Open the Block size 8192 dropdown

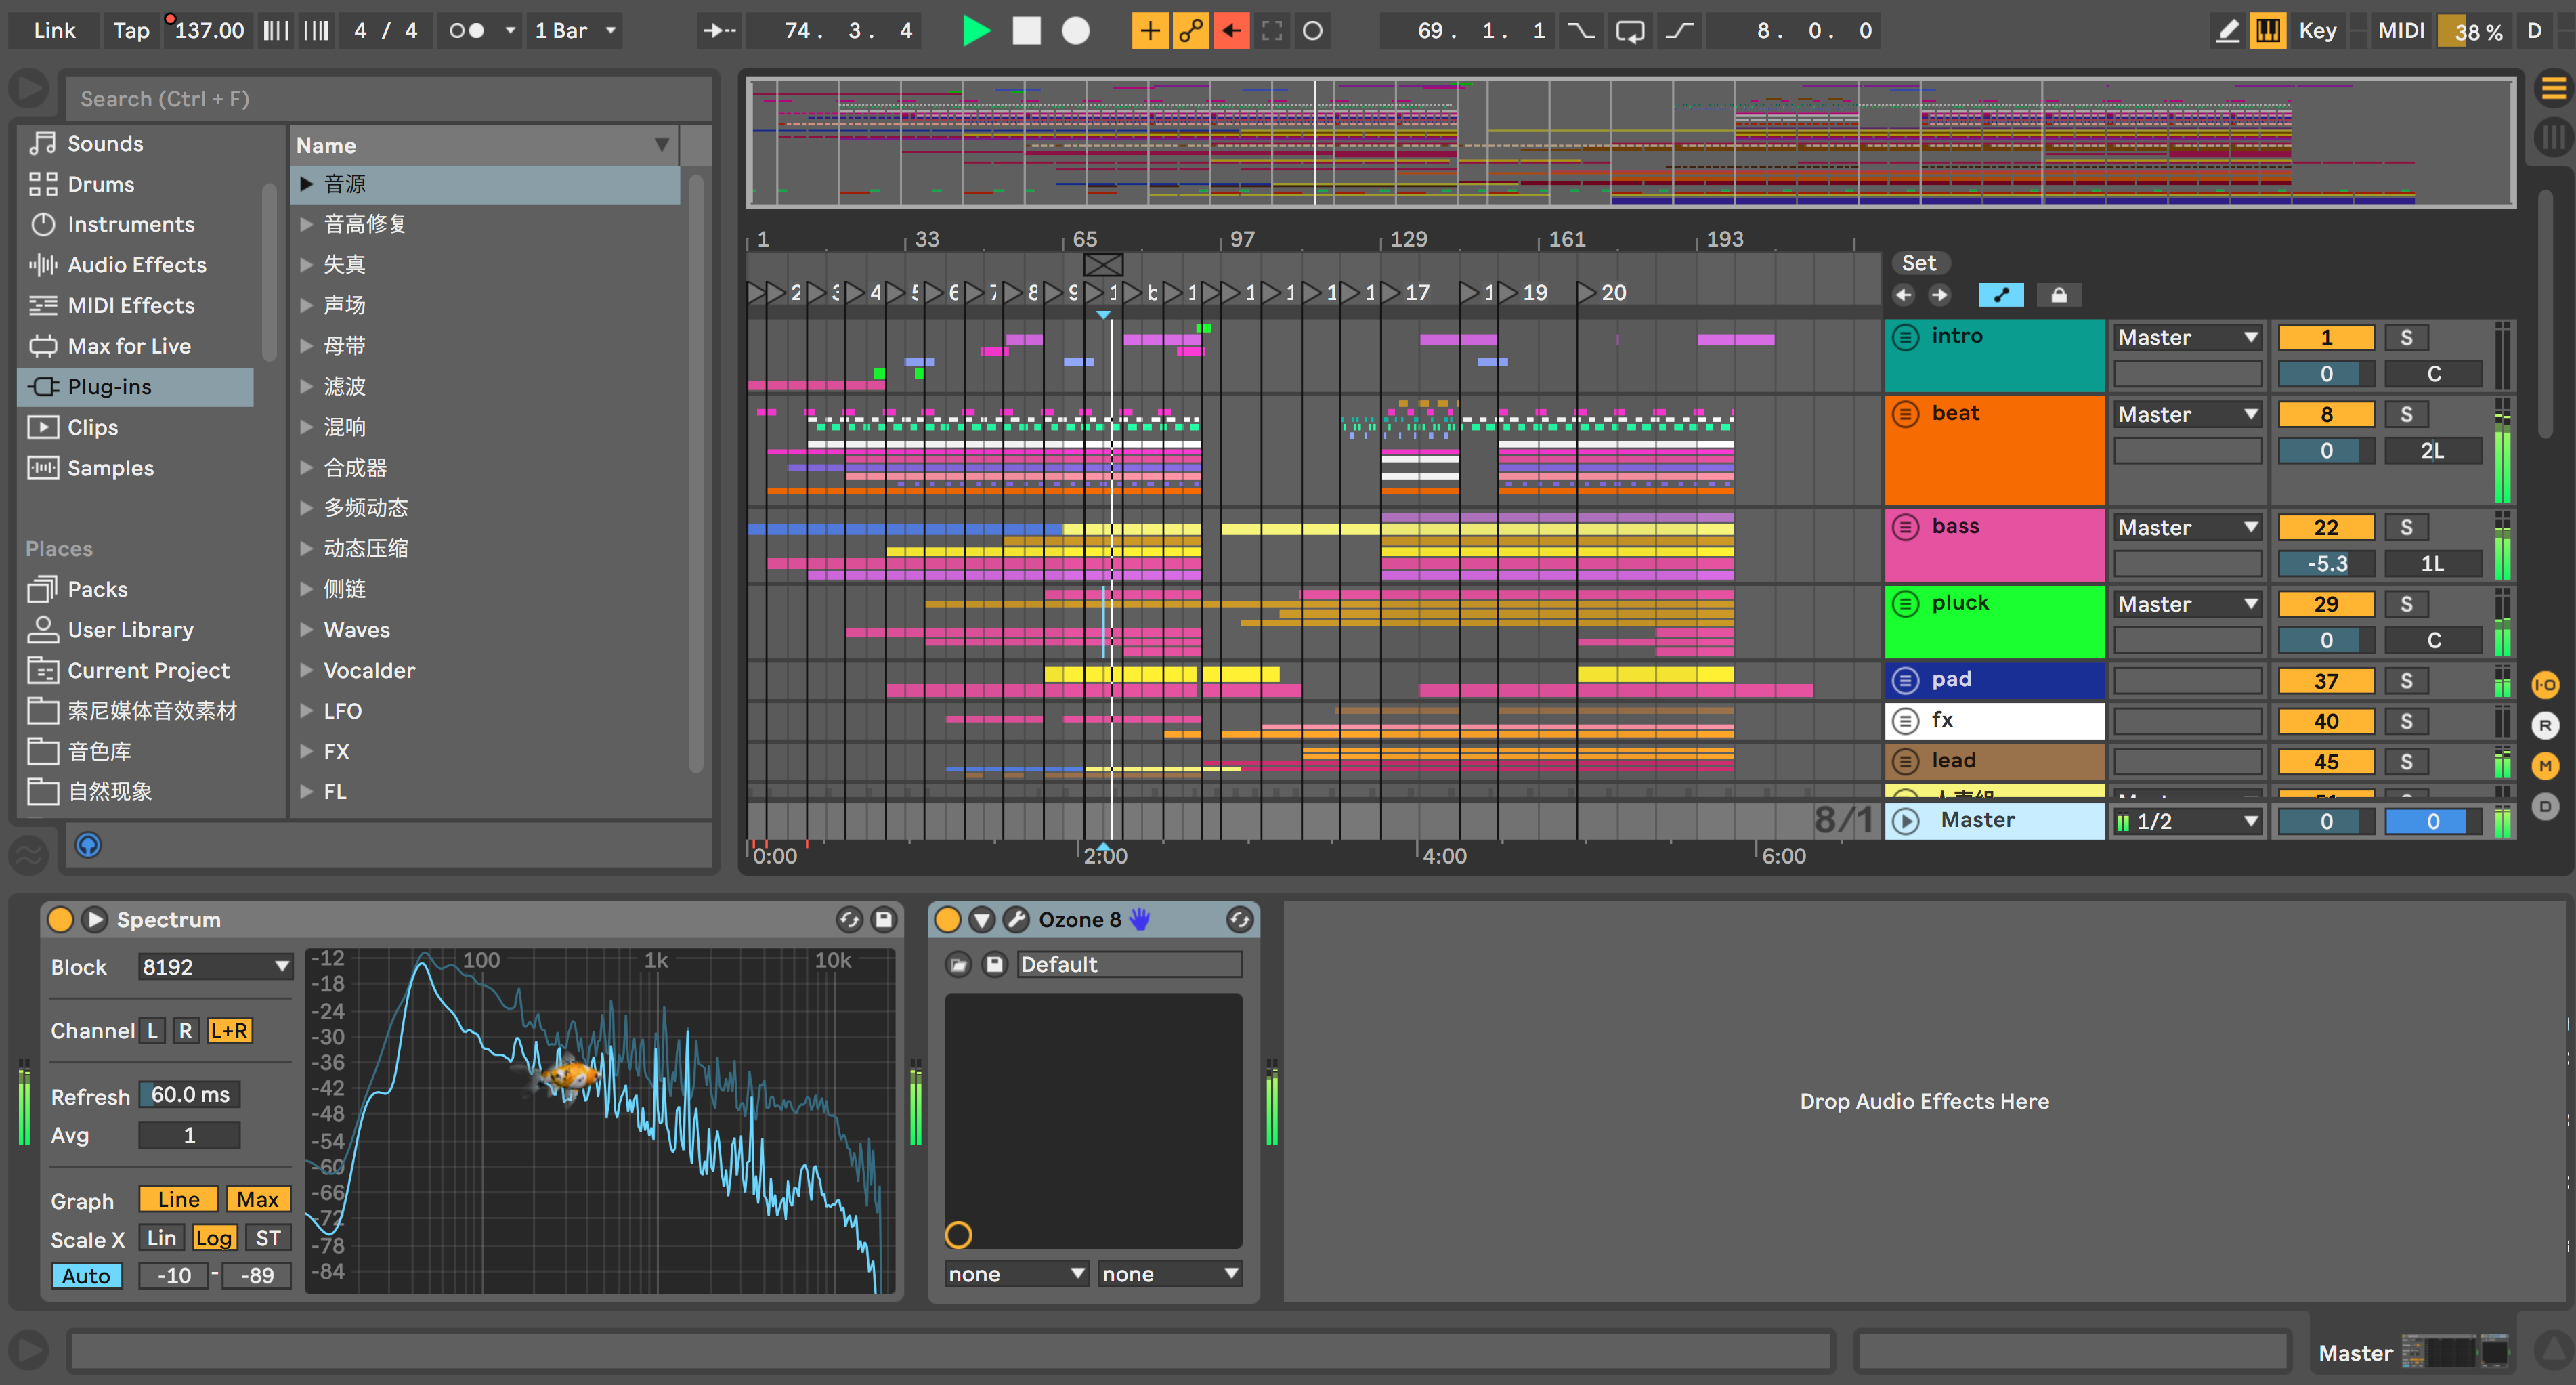tap(215, 967)
